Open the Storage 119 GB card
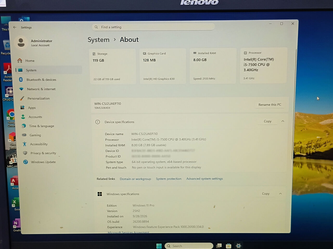This screenshot has width=333, height=249. pos(113,66)
